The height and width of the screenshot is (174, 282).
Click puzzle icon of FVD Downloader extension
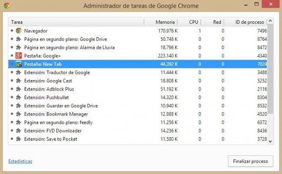19,131
